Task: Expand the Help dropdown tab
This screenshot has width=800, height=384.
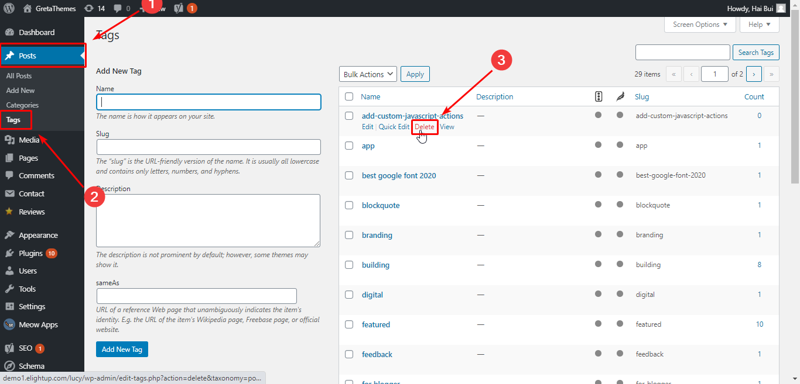Action: coord(759,25)
